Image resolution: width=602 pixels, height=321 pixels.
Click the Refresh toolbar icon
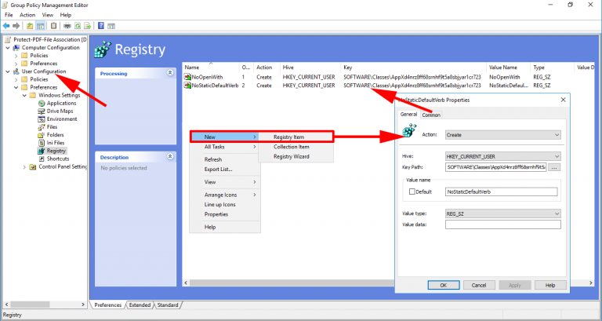click(78, 26)
